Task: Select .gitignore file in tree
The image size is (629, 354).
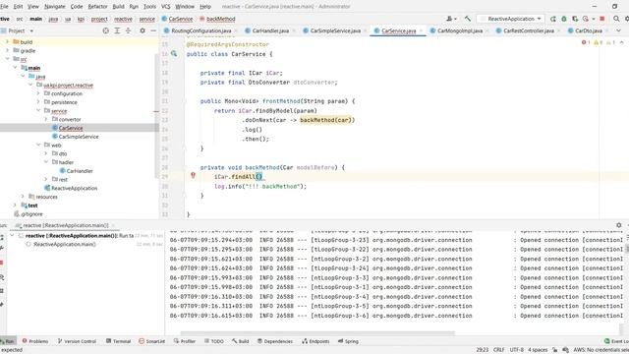Action: pyautogui.click(x=31, y=214)
